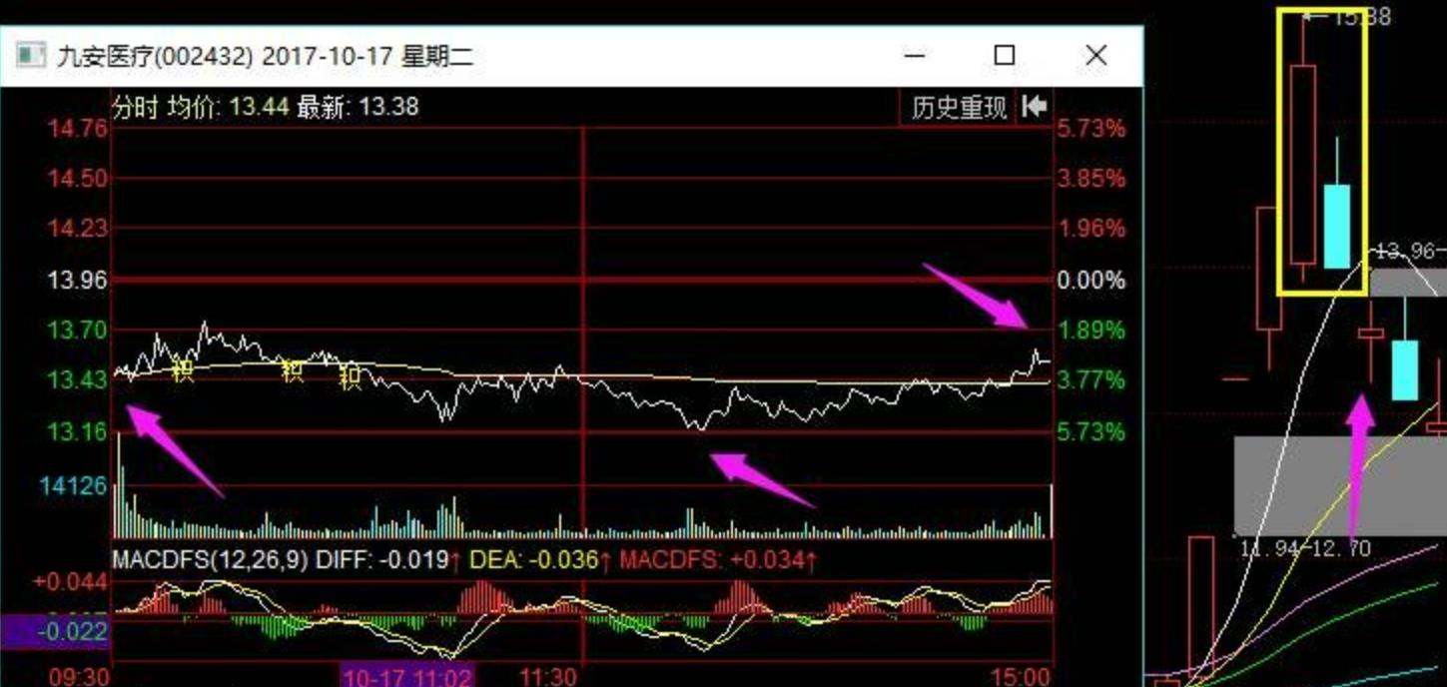Click the cyan candlestick inside the yellow box
This screenshot has height=687, width=1447.
1336,225
